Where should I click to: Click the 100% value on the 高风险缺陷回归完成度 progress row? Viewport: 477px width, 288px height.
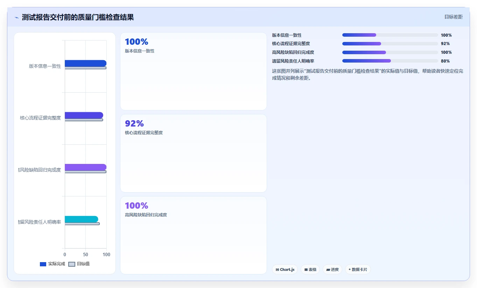click(446, 52)
